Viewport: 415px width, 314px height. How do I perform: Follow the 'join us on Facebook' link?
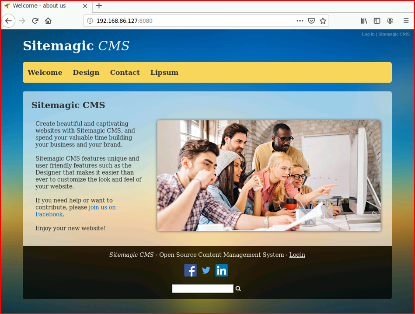(x=76, y=211)
